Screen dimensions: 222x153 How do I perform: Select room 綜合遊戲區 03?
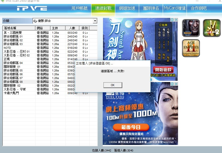click(50, 44)
